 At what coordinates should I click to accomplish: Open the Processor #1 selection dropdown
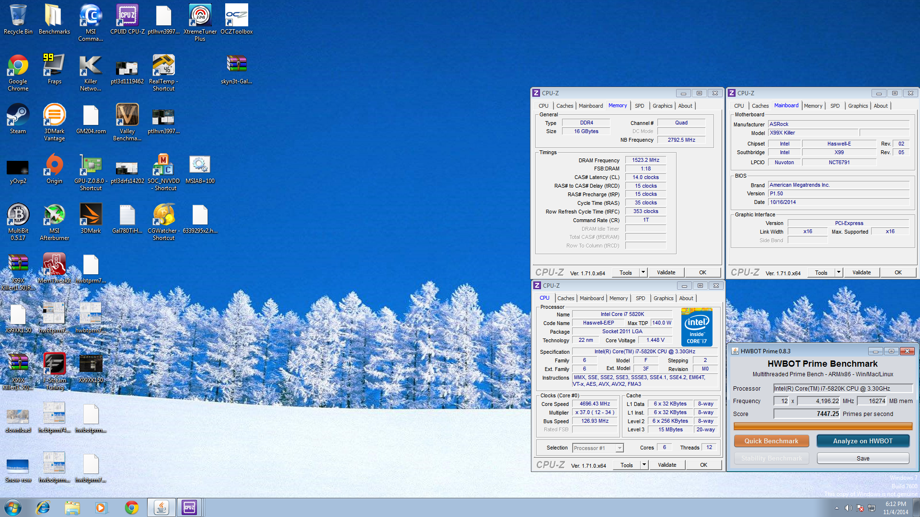598,448
